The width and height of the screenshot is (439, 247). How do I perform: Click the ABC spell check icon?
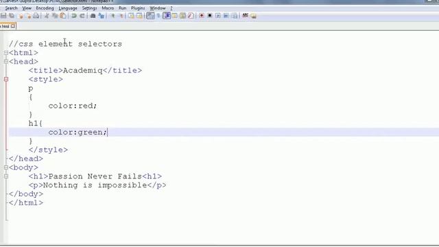246,15
